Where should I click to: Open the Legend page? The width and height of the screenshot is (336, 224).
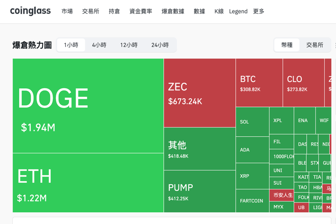[238, 11]
